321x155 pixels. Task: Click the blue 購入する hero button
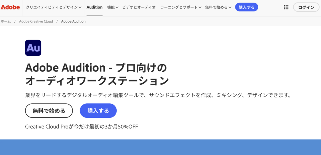coord(98,111)
